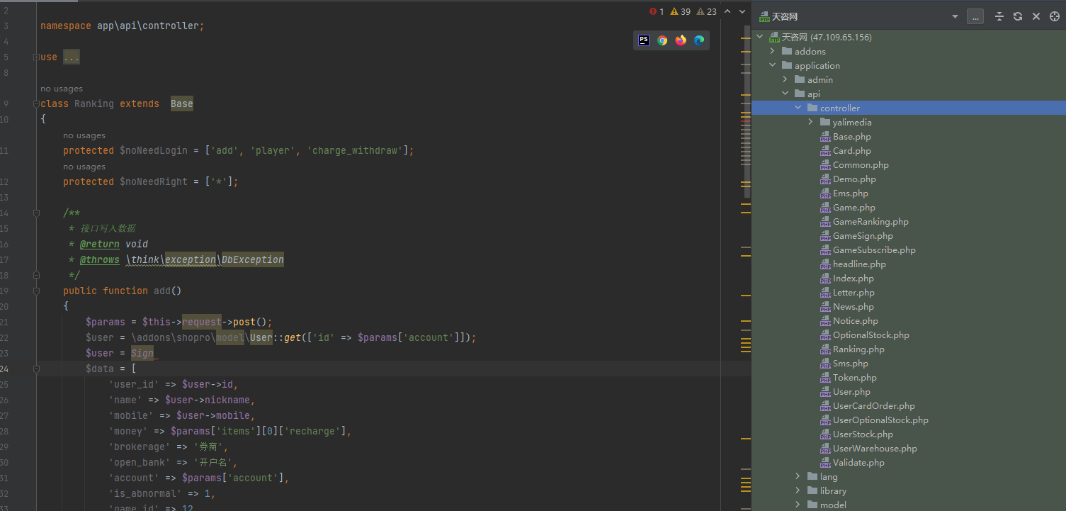
Task: Select the Base.php file icon
Action: pyautogui.click(x=825, y=137)
